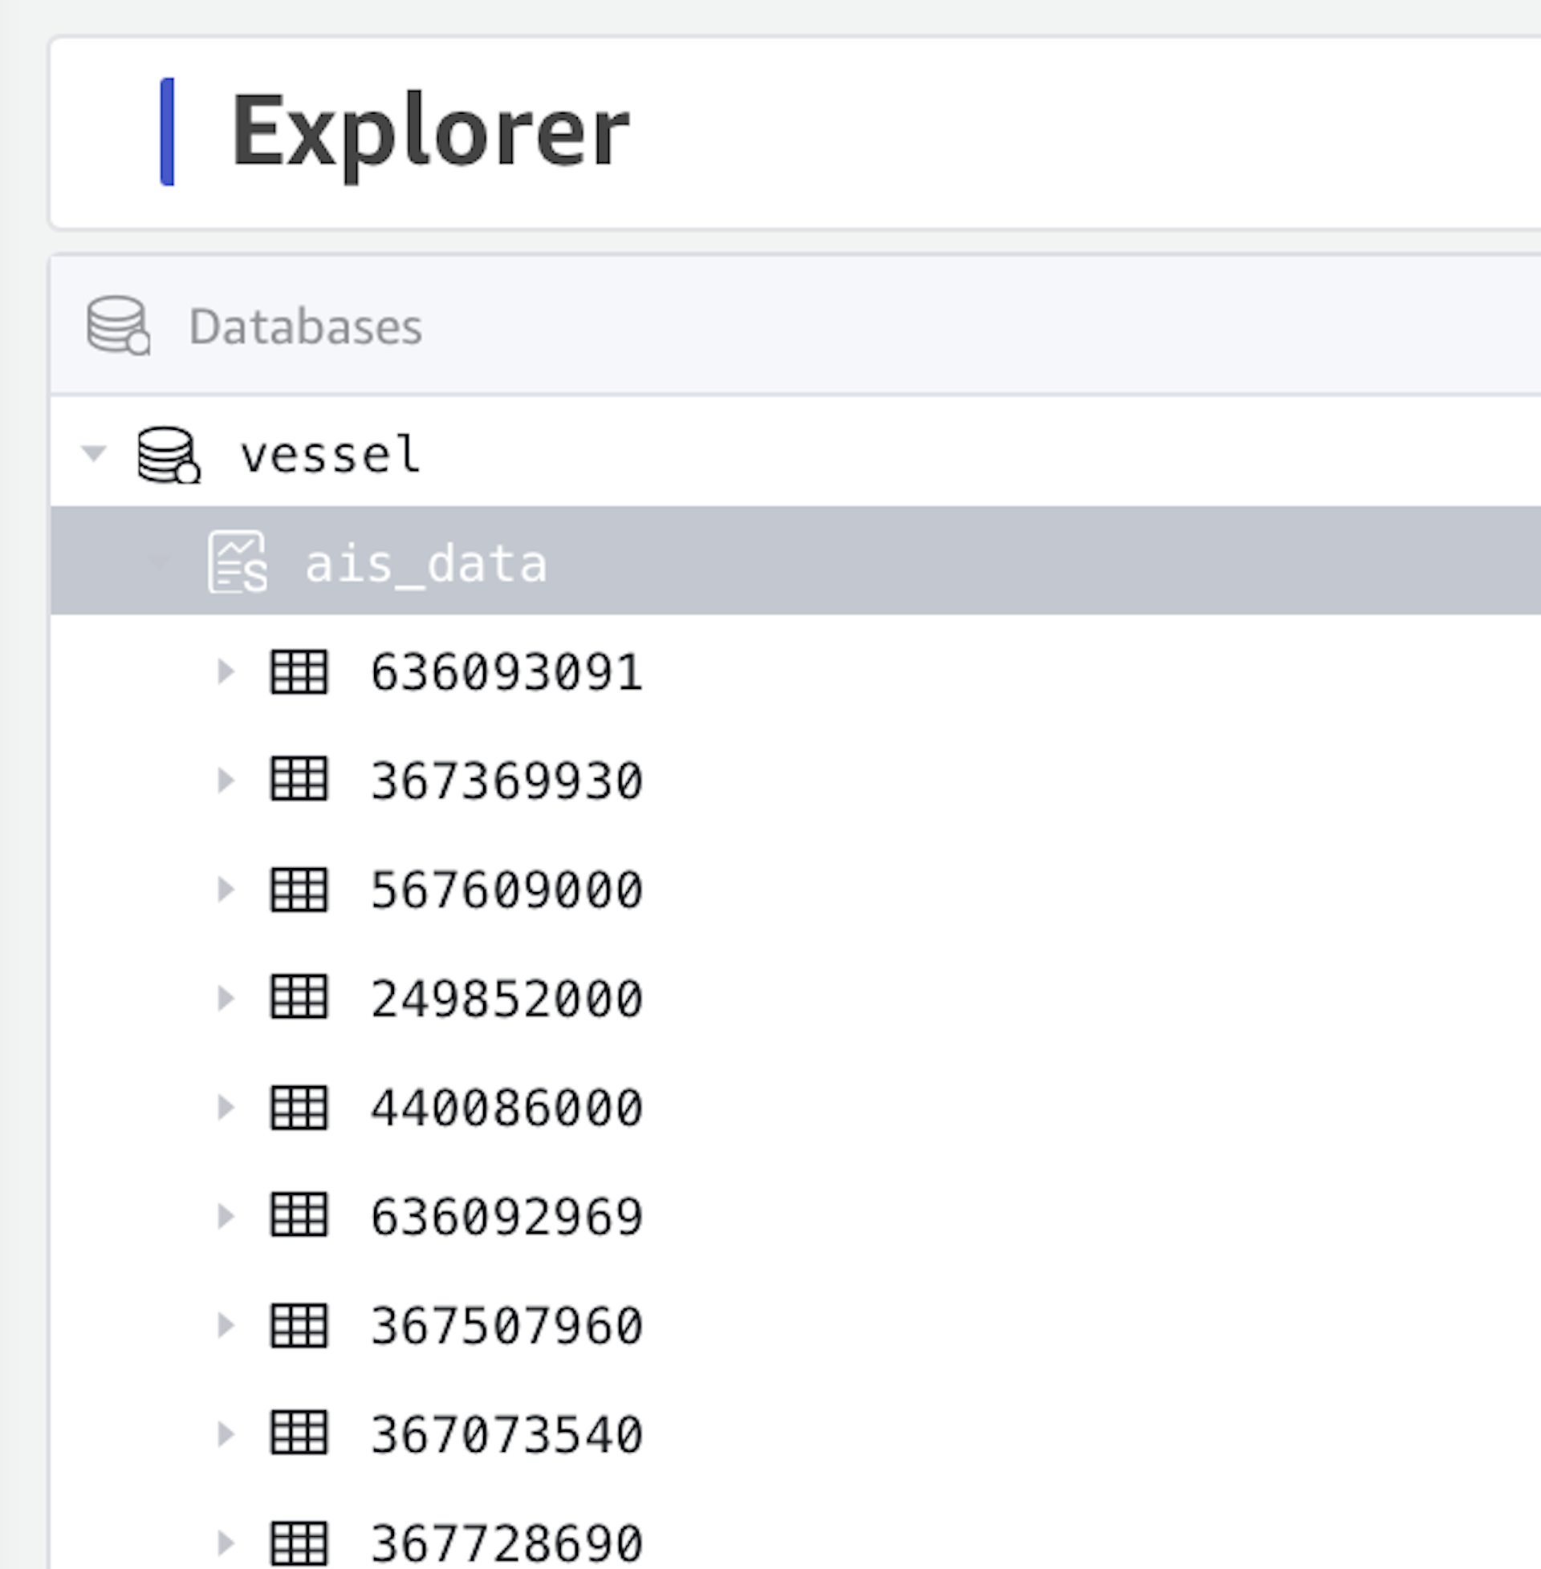Click the Explorer page title
Screen dimensions: 1541x1569
tap(429, 132)
